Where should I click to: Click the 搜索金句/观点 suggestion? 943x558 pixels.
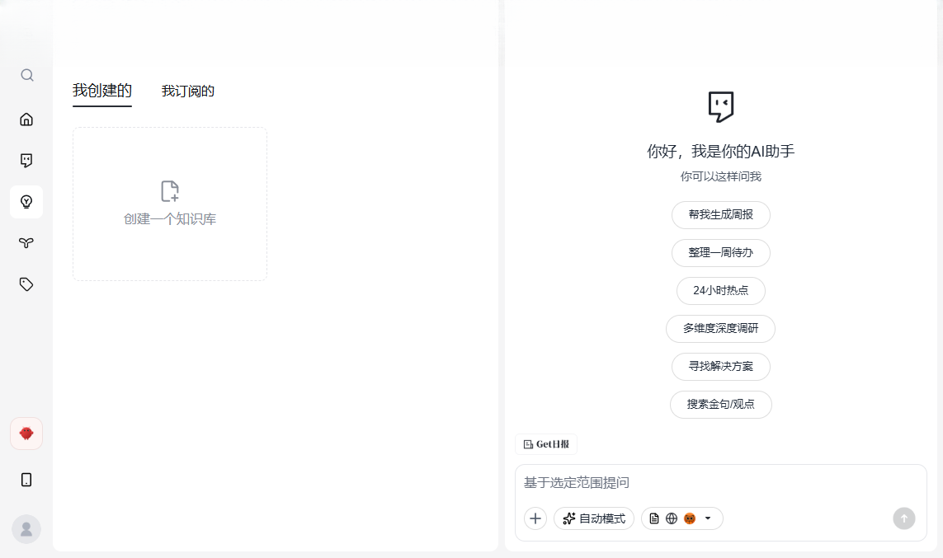click(720, 404)
